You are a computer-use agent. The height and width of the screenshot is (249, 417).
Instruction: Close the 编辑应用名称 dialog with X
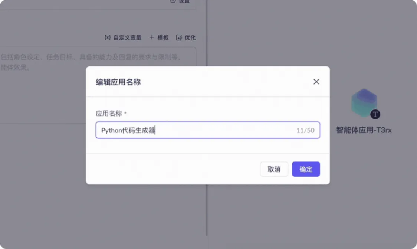click(316, 82)
